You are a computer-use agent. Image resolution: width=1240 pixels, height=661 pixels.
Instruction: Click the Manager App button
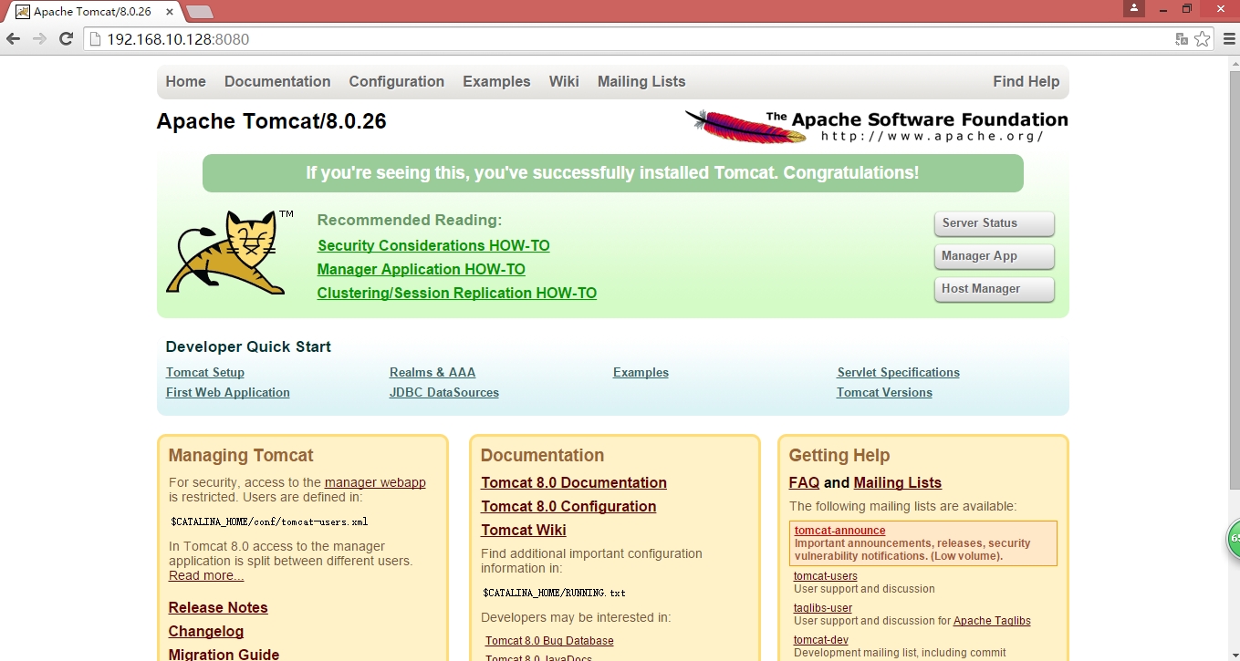(994, 256)
